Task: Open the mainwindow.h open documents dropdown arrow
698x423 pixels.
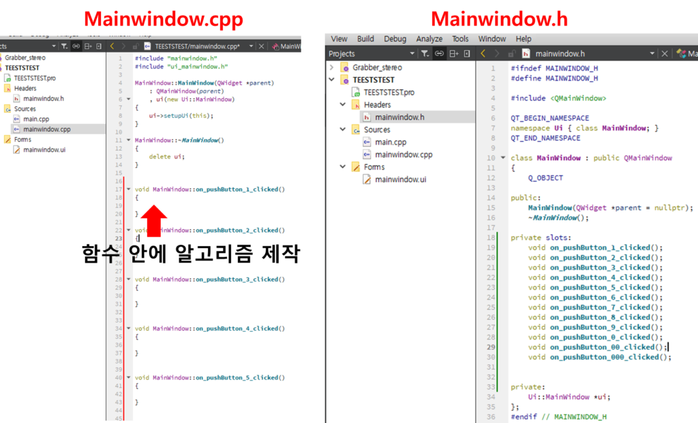Action: [652, 53]
